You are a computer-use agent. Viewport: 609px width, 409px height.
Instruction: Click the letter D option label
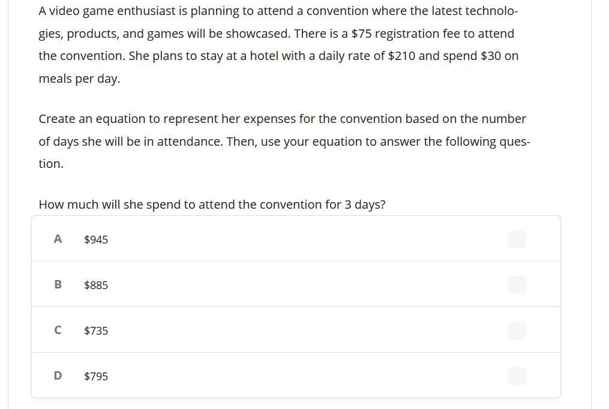click(58, 376)
